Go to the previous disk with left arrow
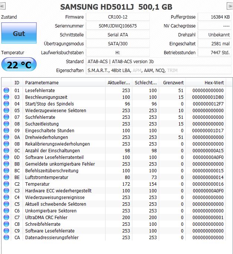 pos(3,6)
